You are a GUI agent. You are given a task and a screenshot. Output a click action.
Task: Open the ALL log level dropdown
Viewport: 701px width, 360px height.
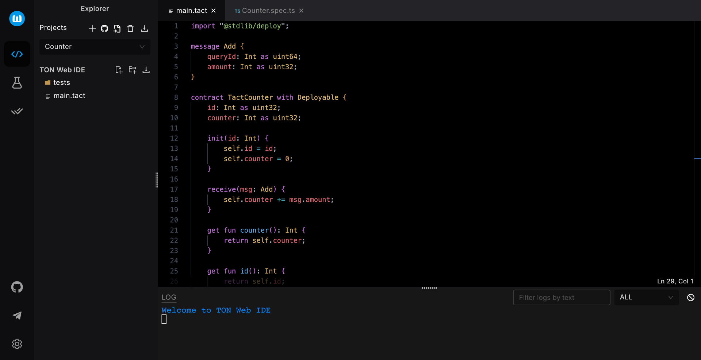[x=646, y=297]
